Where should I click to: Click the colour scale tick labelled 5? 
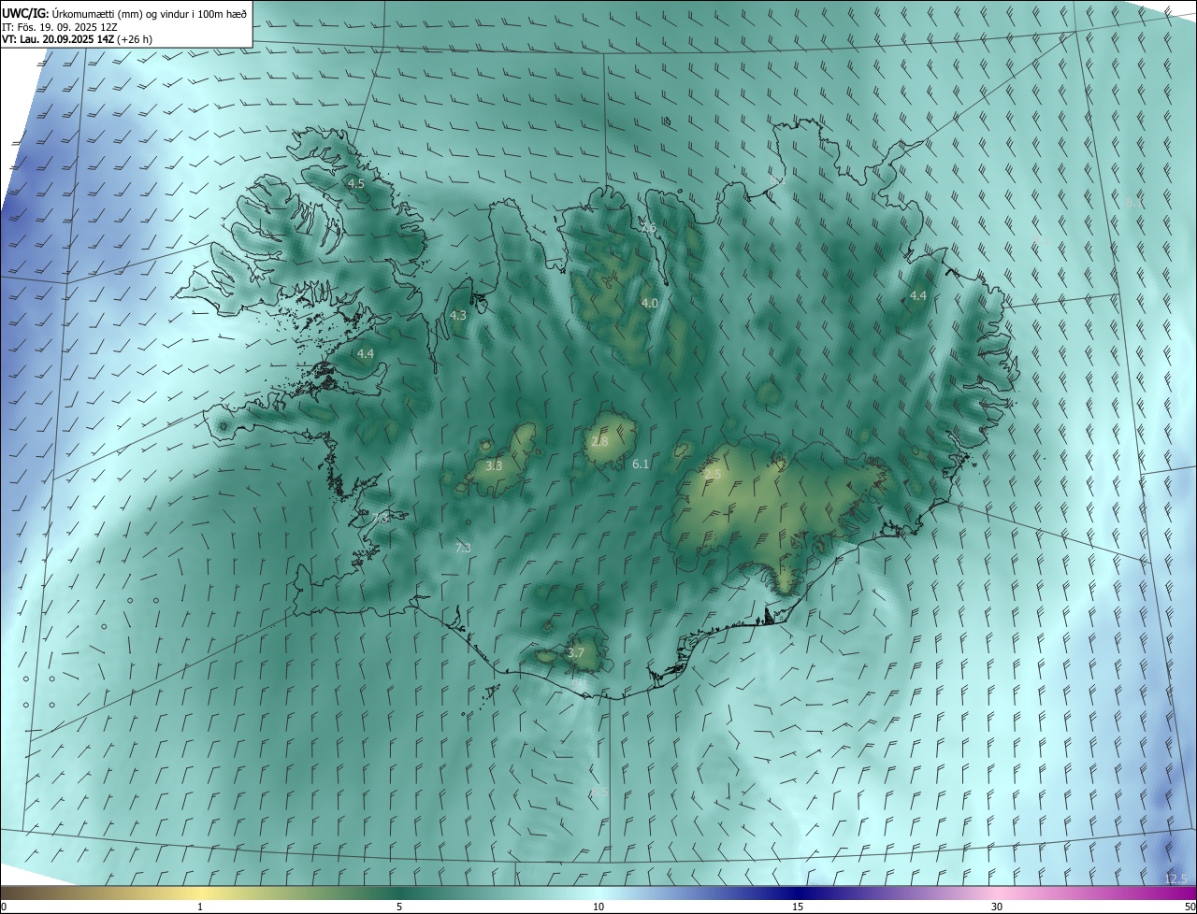pos(399,907)
